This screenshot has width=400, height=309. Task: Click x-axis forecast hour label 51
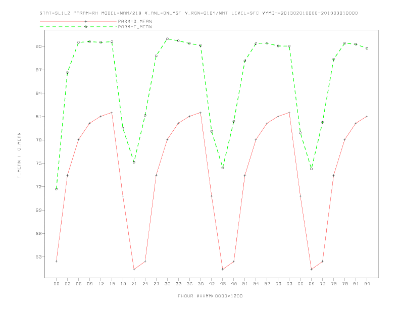(245, 284)
